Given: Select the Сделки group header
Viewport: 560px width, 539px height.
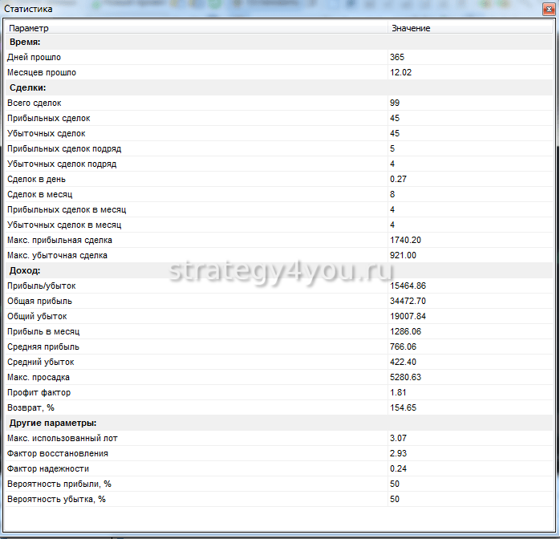Looking at the screenshot, I should pos(27,87).
